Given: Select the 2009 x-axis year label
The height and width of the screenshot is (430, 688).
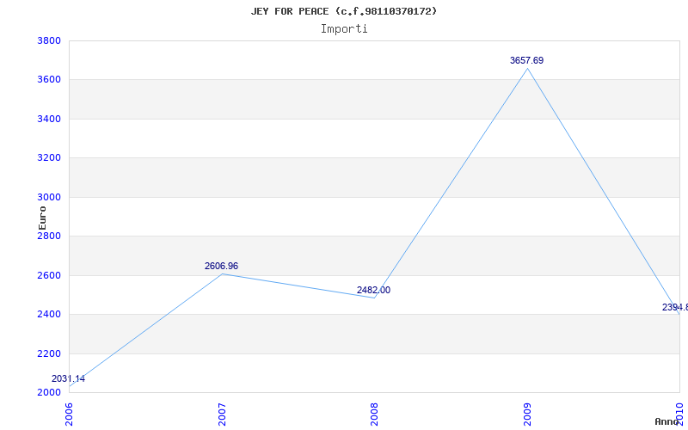Looking at the screenshot, I should 526,413.
